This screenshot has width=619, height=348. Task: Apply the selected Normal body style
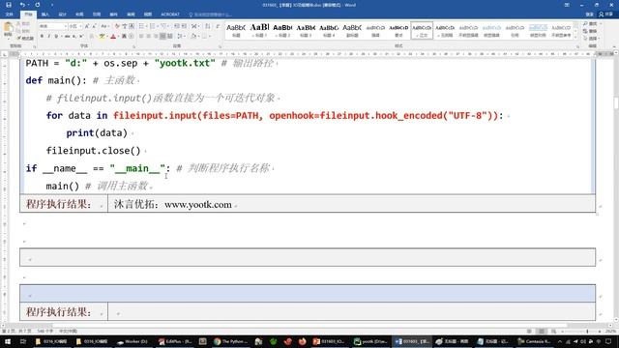tap(422, 30)
